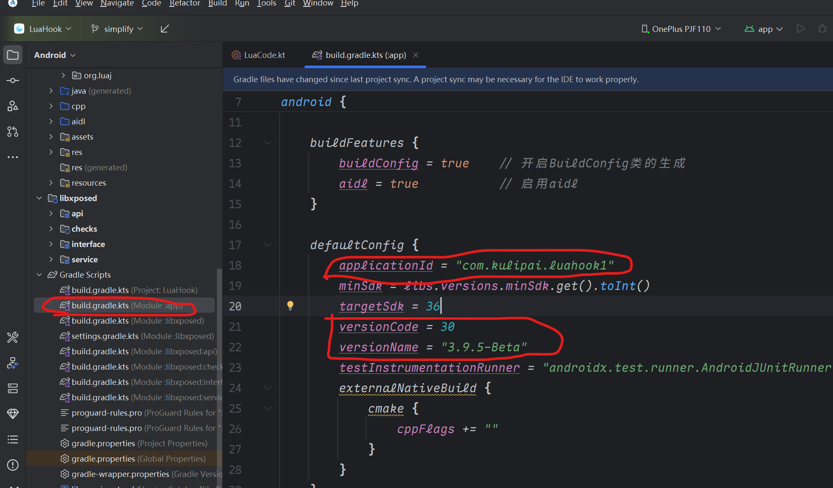The image size is (833, 488).
Task: Open the OnePlus PJF110 device selector
Action: (681, 29)
